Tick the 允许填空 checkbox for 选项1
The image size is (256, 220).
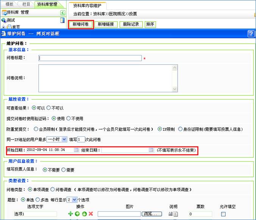223,214
